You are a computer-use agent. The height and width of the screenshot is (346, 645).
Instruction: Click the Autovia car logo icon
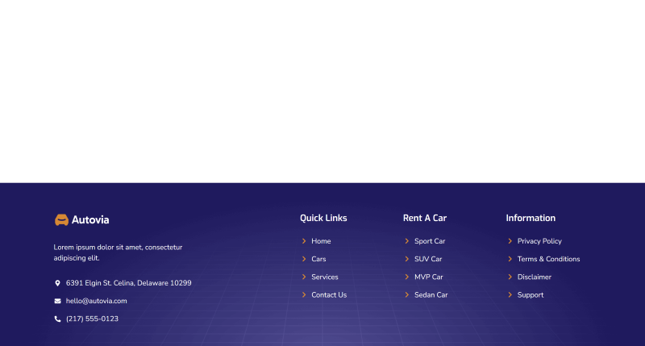pyautogui.click(x=61, y=219)
